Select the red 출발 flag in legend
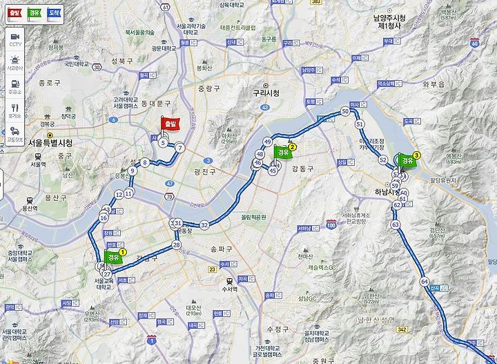The image size is (497, 364). (x=14, y=14)
